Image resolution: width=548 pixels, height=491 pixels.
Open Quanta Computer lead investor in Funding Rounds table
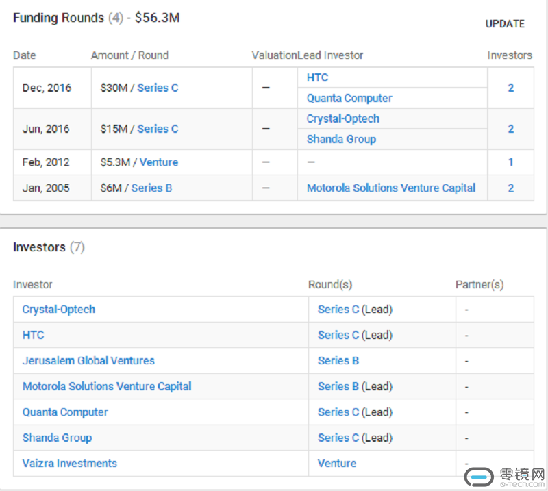pos(349,98)
